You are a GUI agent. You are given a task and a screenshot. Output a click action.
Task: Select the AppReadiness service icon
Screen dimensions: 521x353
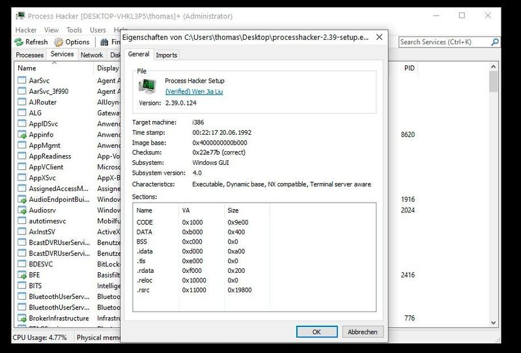coord(22,156)
